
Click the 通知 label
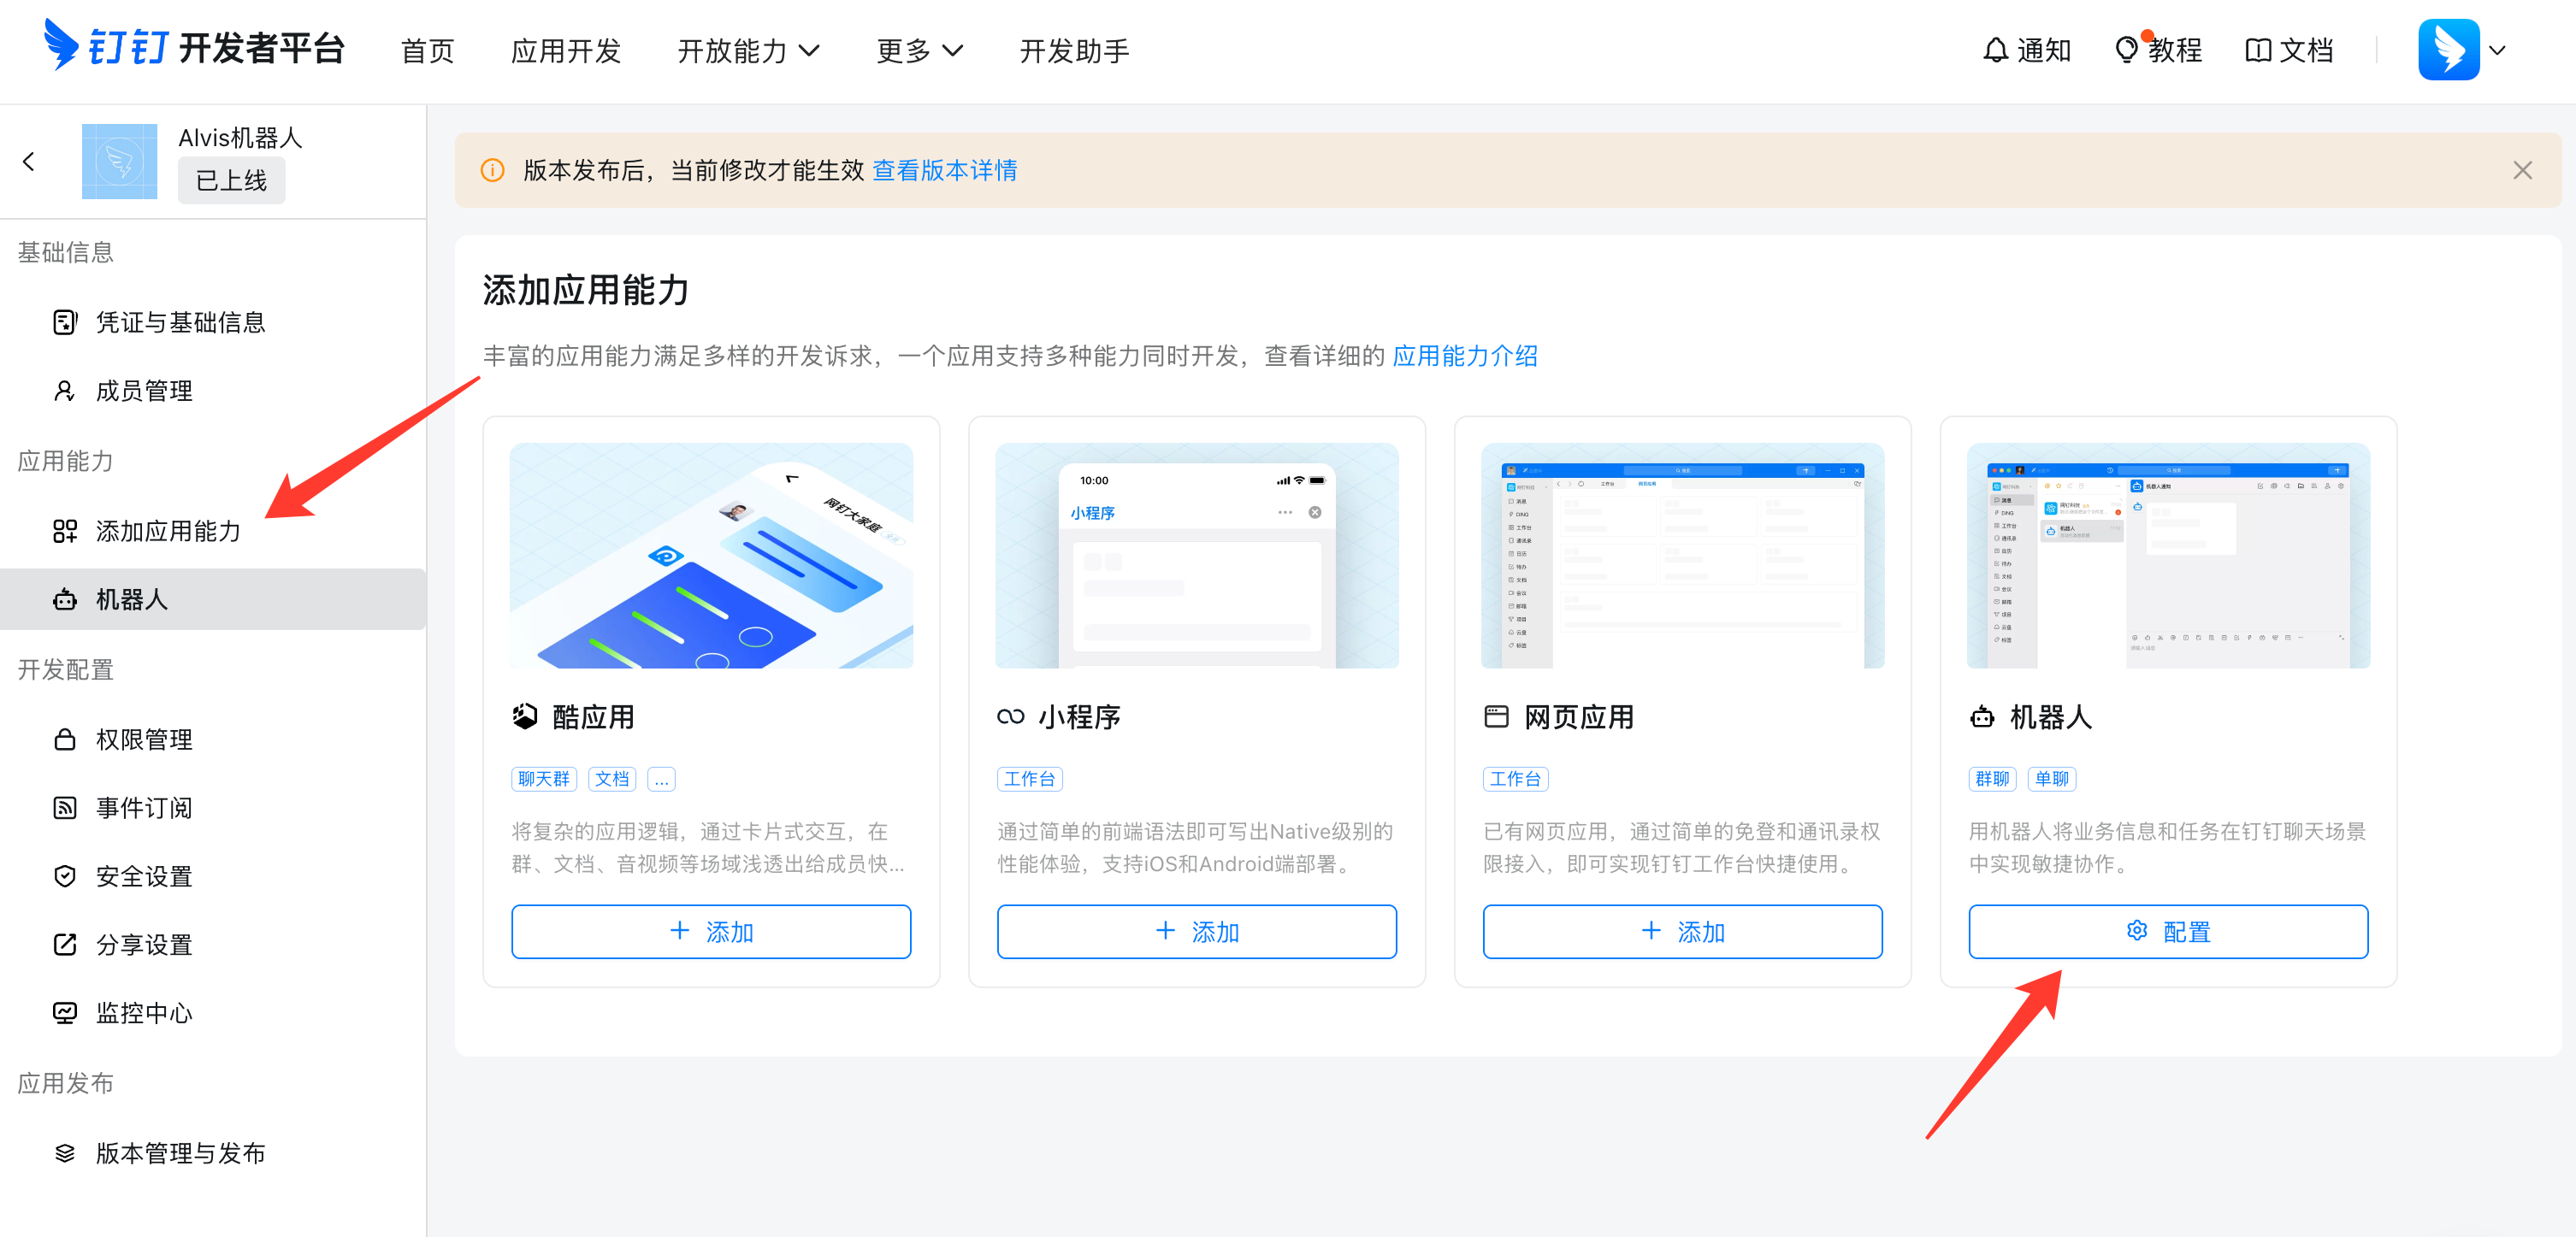(2044, 51)
